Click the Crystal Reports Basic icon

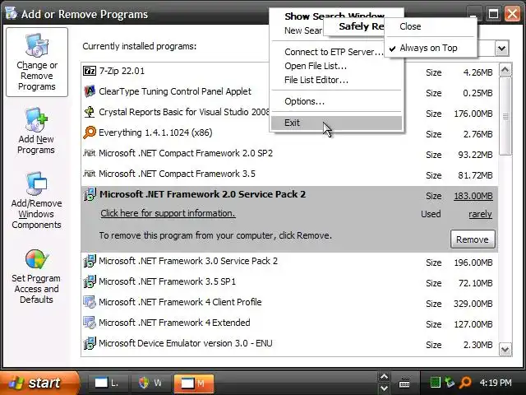90,112
